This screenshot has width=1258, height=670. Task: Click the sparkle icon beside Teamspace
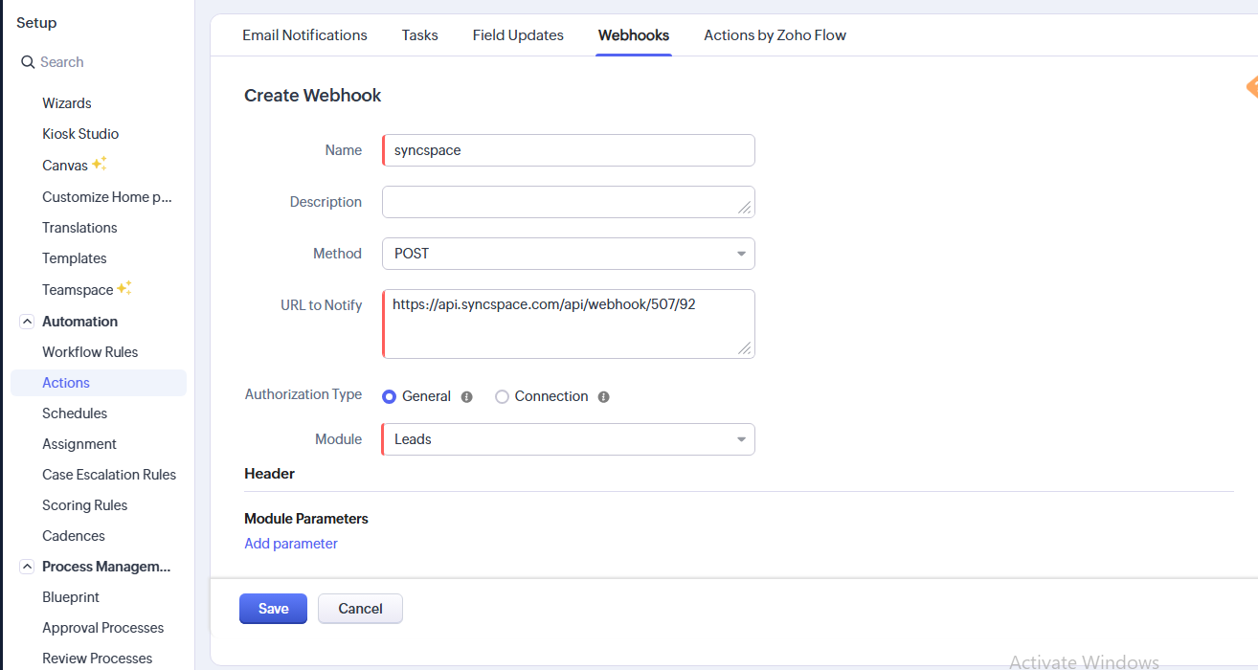pos(124,288)
